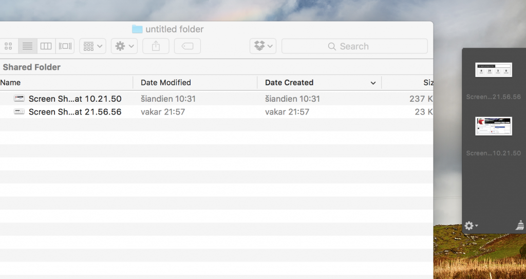The image size is (526, 279).
Task: Click the broom clear icon in dark panel
Action: click(520, 225)
